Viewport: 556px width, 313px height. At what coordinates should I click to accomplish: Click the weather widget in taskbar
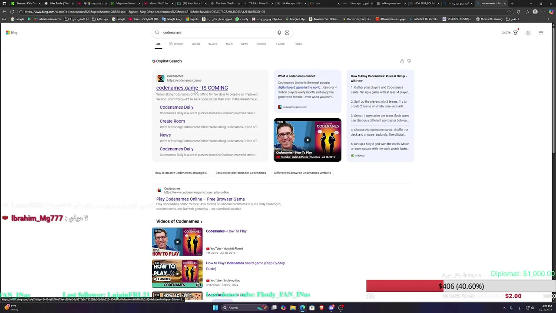coord(12,308)
